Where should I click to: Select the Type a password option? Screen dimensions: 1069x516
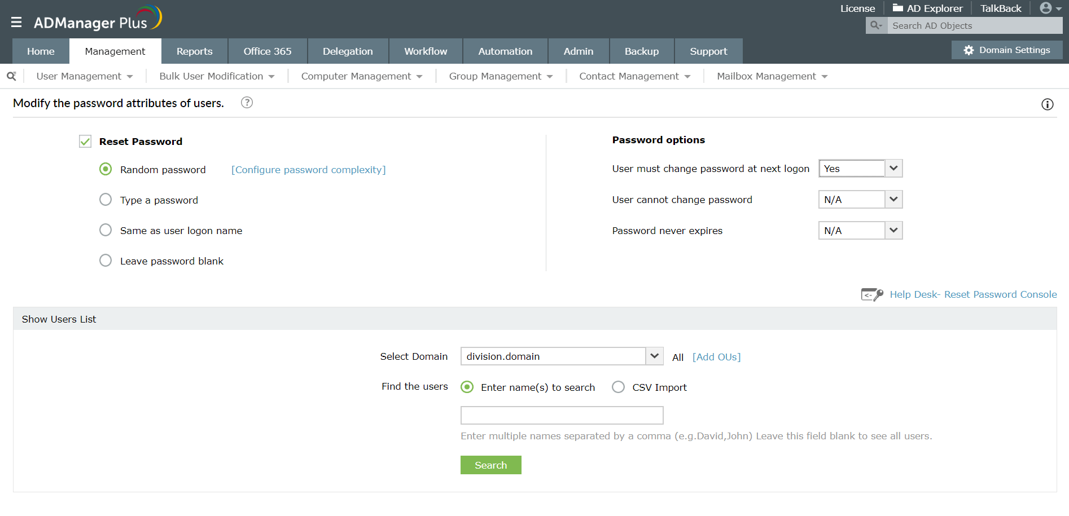coord(106,200)
